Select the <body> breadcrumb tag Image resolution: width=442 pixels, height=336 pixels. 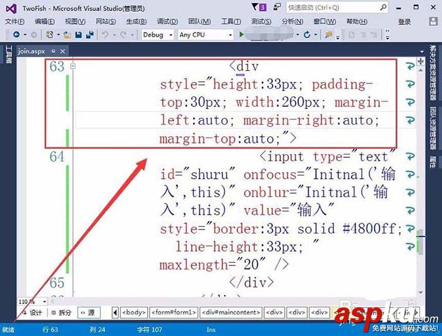click(x=134, y=313)
